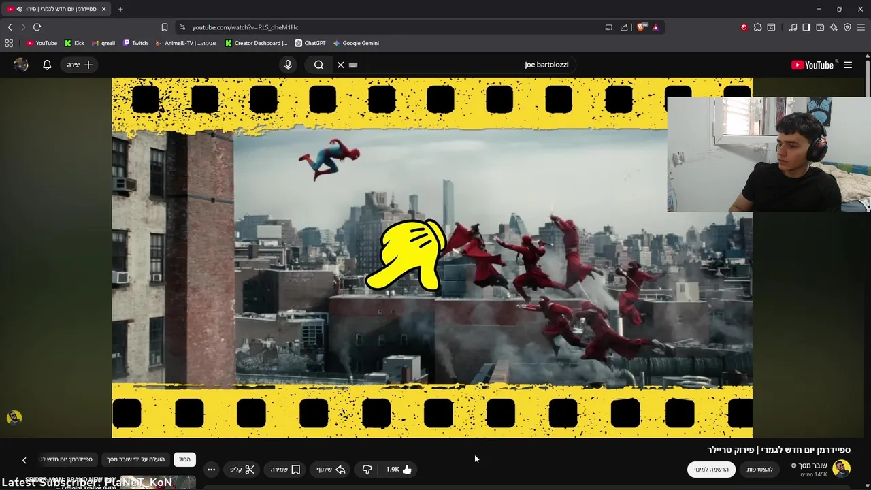Open the Creator Dashboard bookmark

click(x=257, y=43)
